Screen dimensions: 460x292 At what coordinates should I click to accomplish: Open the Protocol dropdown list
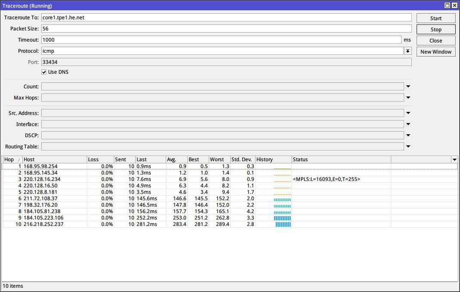point(408,51)
